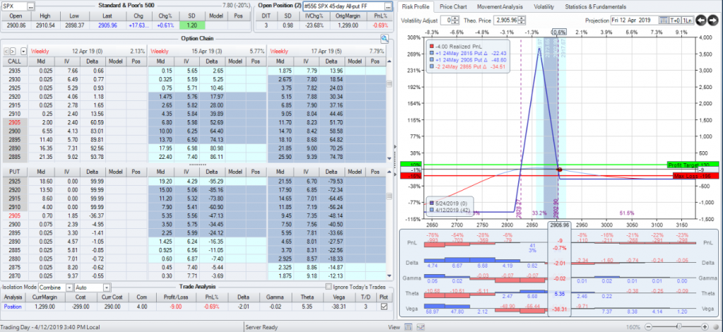The height and width of the screenshot is (332, 723).
Task: Open the projection date calendar picker
Action: tap(663, 20)
